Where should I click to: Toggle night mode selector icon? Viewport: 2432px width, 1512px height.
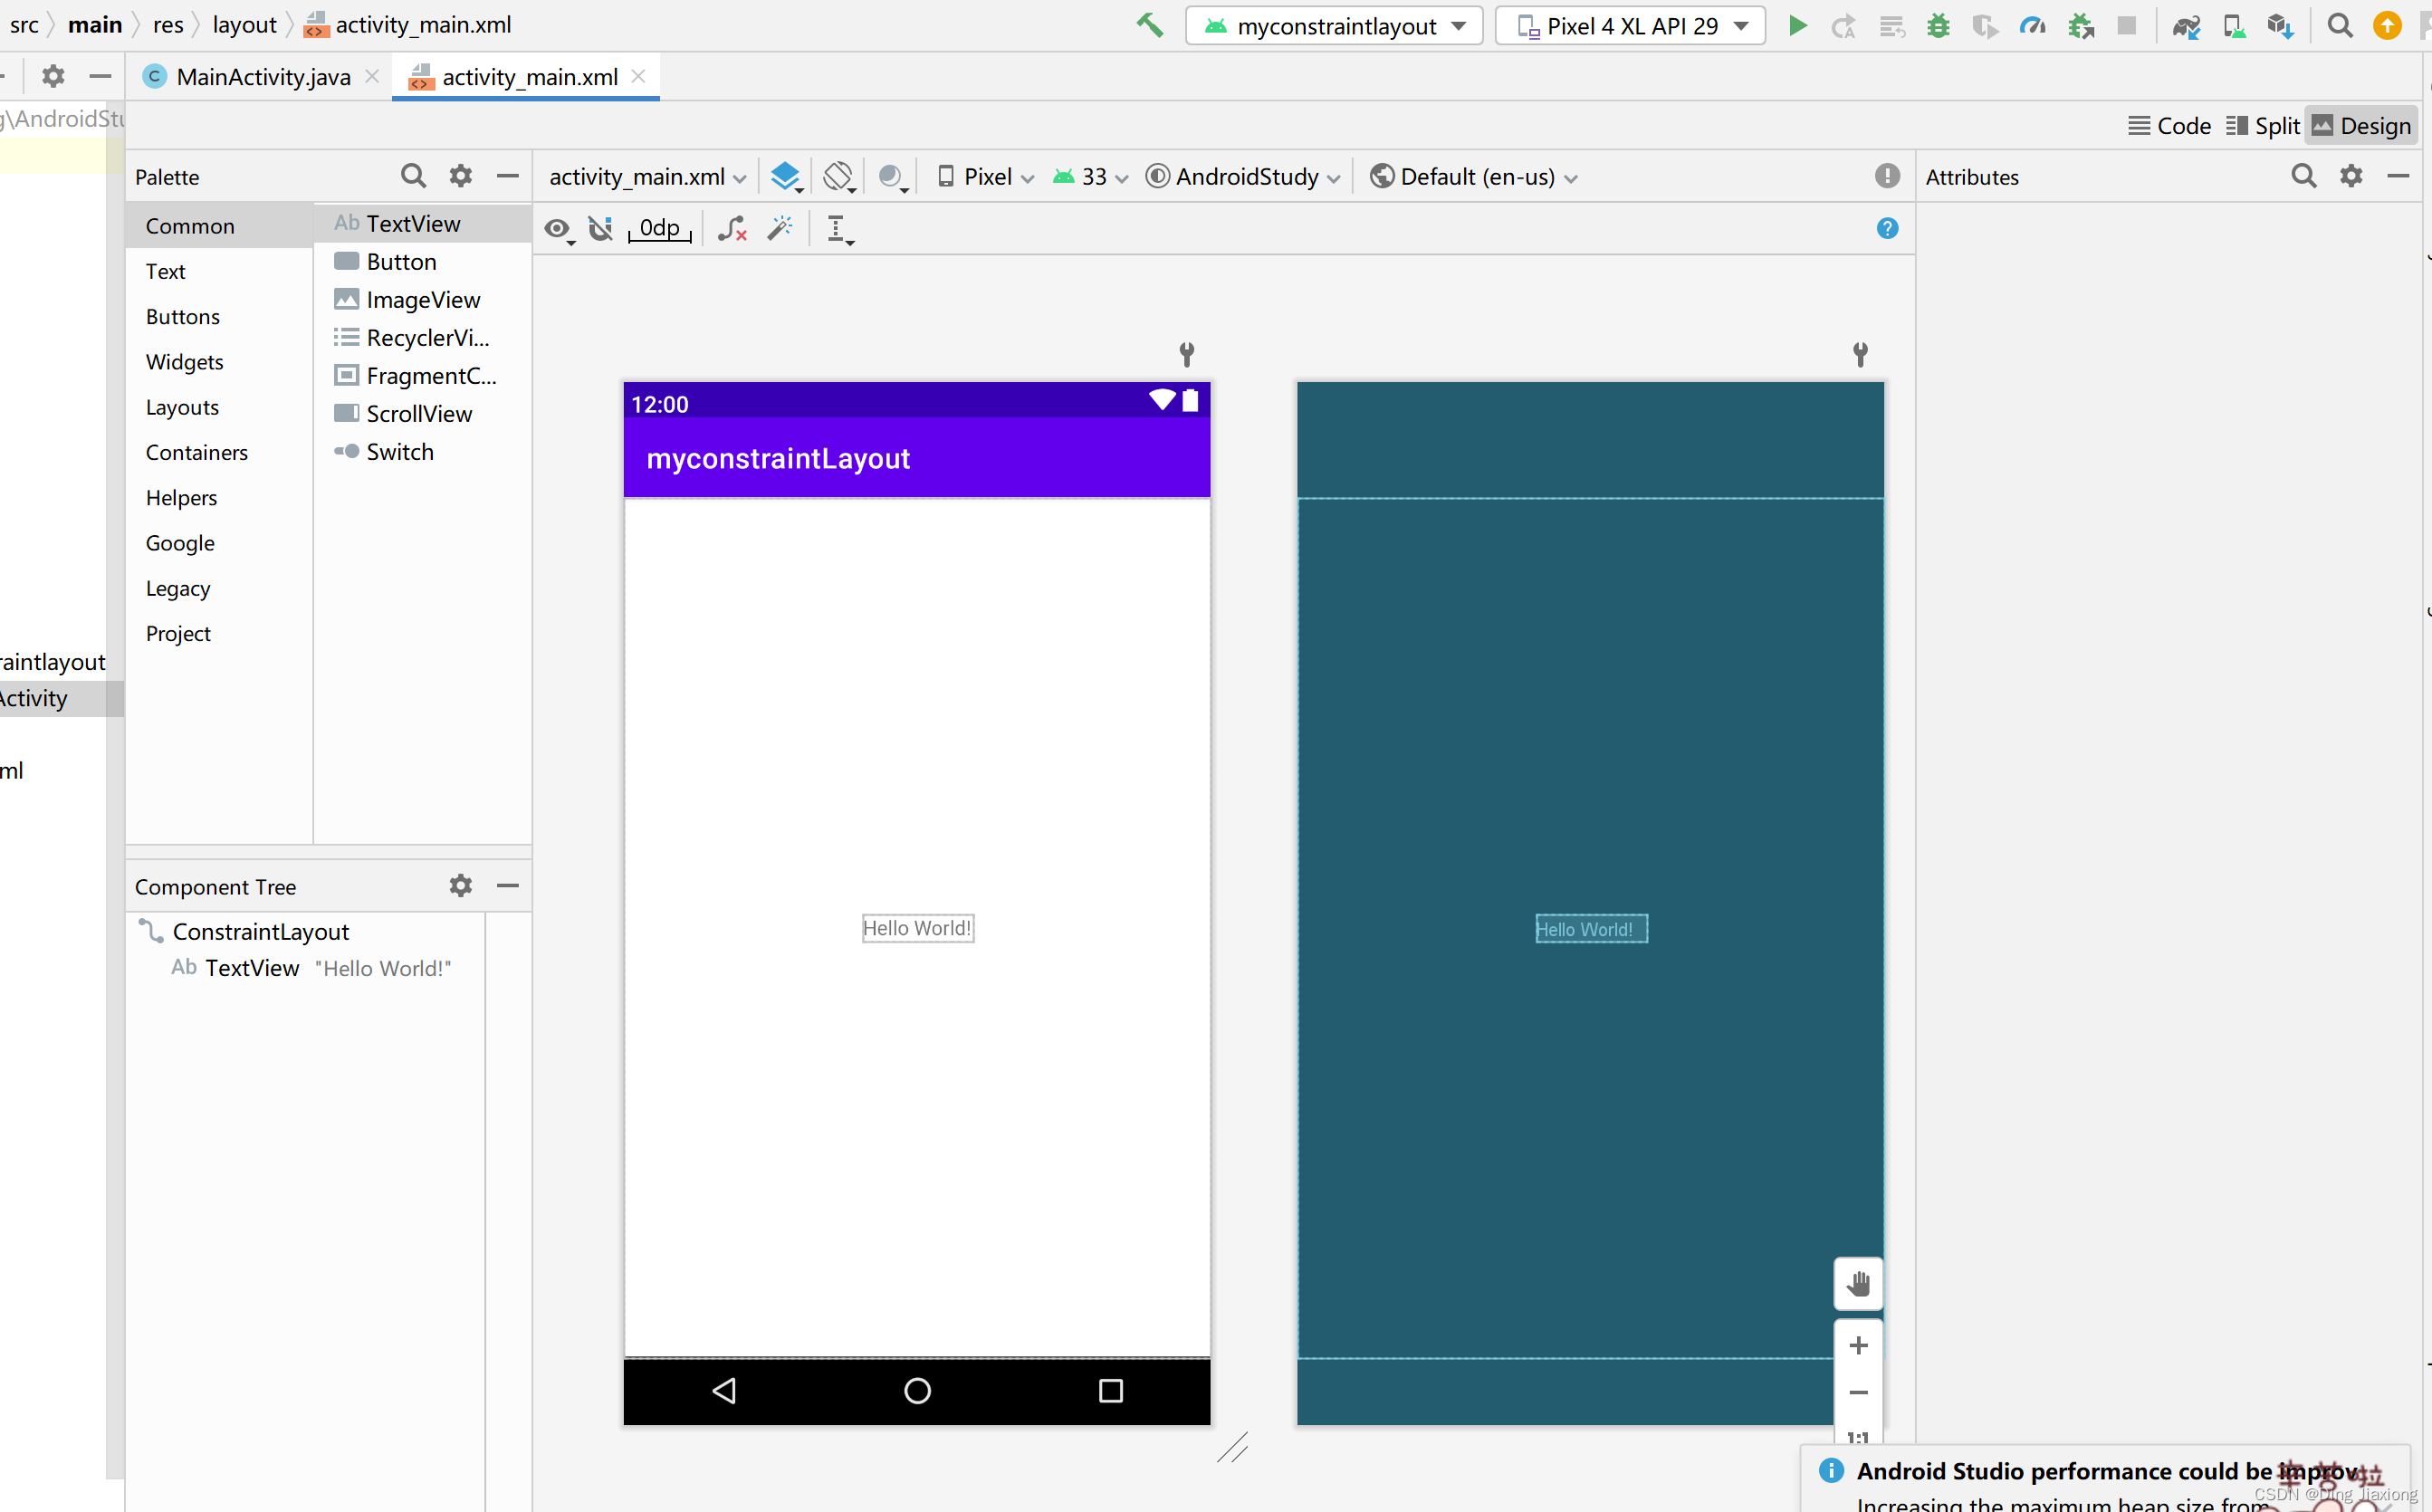[x=892, y=177]
